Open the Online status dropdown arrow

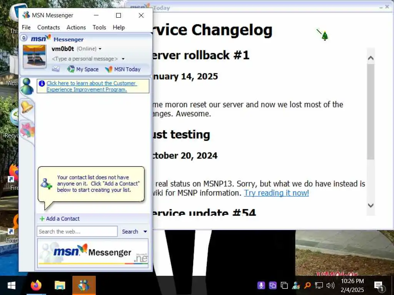coord(100,49)
